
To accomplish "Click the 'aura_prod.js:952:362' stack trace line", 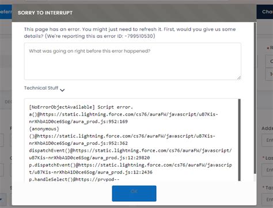I will click(x=78, y=143).
